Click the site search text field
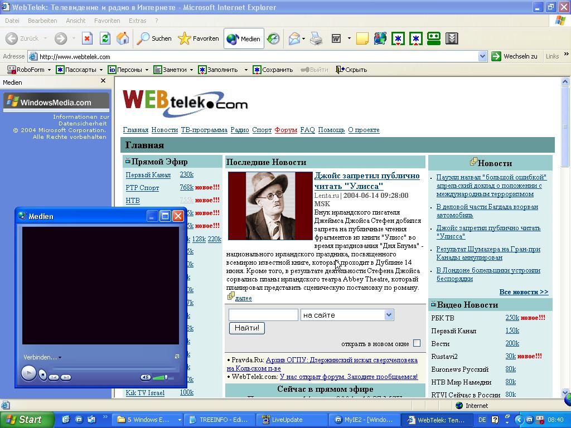Viewport: 571px width, 428px height. (x=263, y=315)
